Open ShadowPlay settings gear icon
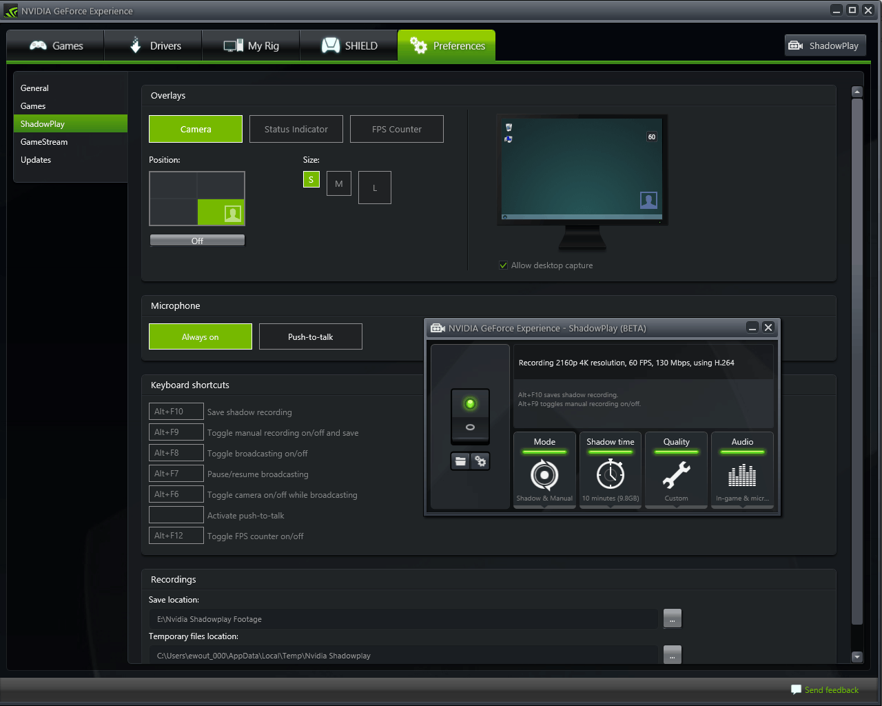This screenshot has width=882, height=706. point(480,461)
